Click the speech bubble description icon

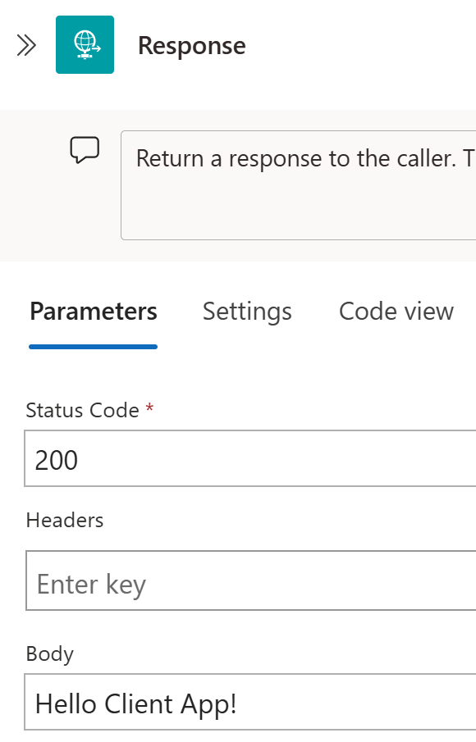point(85,150)
